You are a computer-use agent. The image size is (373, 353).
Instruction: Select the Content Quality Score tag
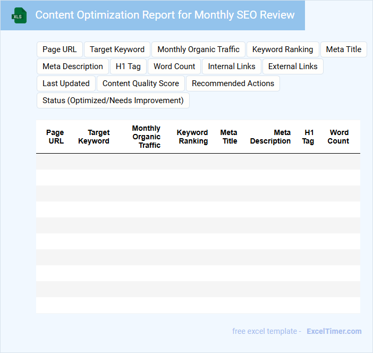pyautogui.click(x=141, y=83)
